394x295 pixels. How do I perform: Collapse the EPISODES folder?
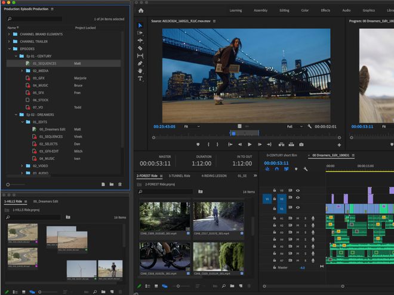pyautogui.click(x=10, y=49)
